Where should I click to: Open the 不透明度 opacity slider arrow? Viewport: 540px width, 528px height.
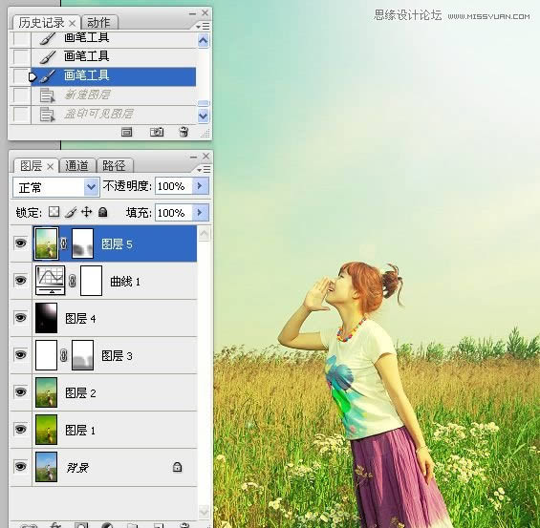click(200, 186)
